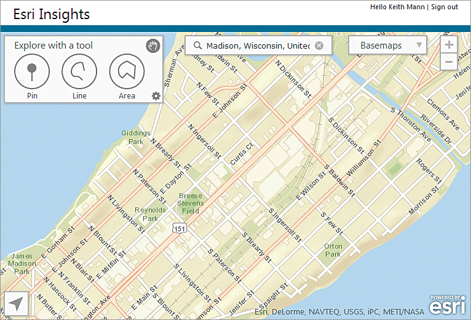Click the Esri Insights title
The image size is (471, 320).
(x=52, y=14)
